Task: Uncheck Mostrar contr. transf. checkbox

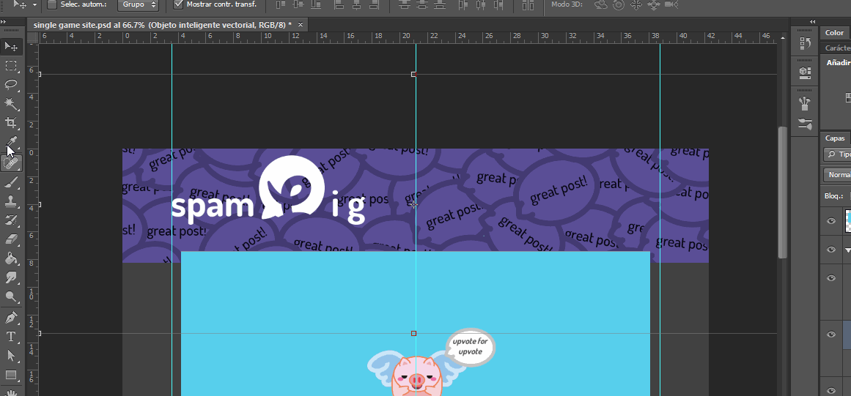Action: (178, 4)
